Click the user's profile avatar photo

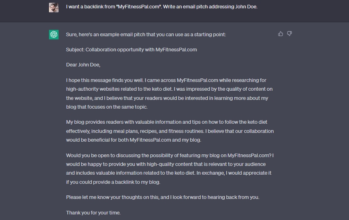click(54, 8)
